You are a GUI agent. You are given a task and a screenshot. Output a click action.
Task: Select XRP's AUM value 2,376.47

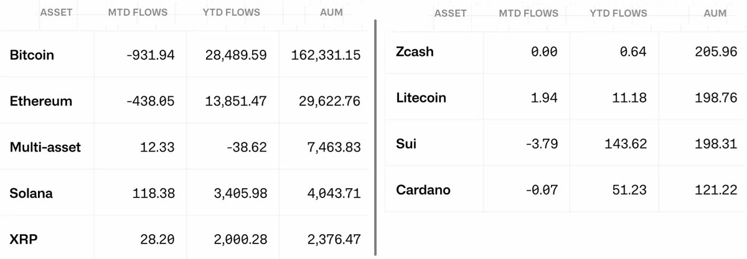(x=334, y=239)
